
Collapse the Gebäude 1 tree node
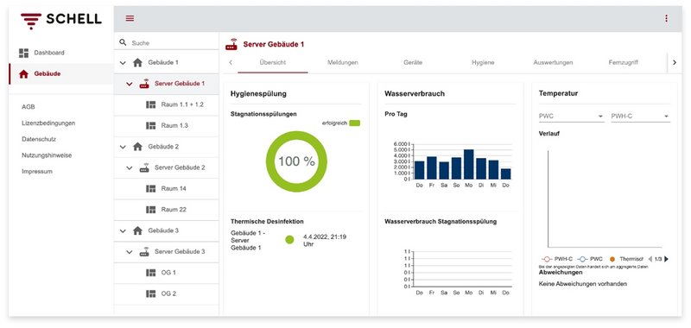123,62
